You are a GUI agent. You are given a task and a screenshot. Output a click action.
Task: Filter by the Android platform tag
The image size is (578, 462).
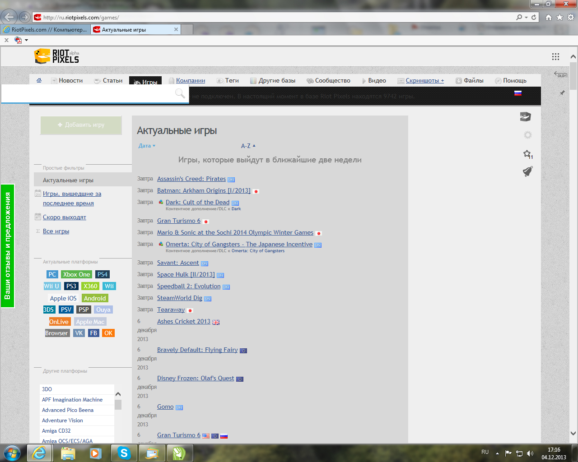95,298
